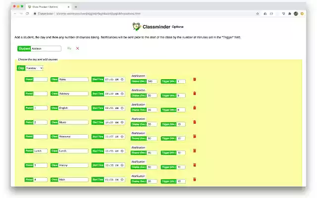This screenshot has height=198, width=317.
Task: Edit the Student name field
Action: 46,49
